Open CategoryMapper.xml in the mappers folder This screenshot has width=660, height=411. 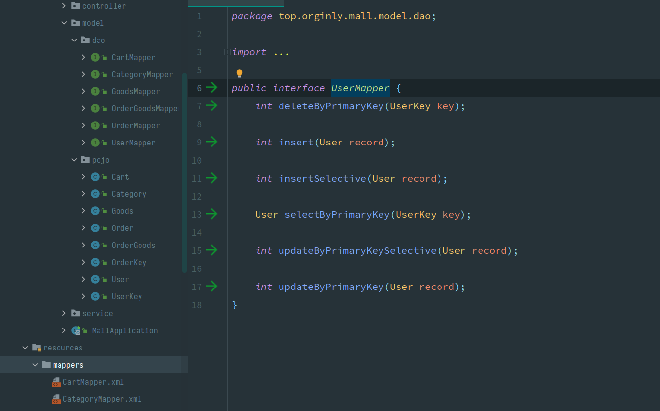[102, 399]
